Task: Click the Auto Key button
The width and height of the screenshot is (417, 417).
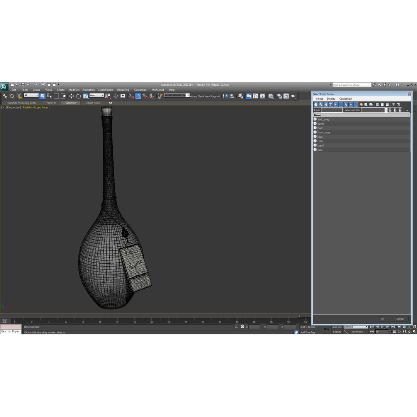Action: (337, 327)
